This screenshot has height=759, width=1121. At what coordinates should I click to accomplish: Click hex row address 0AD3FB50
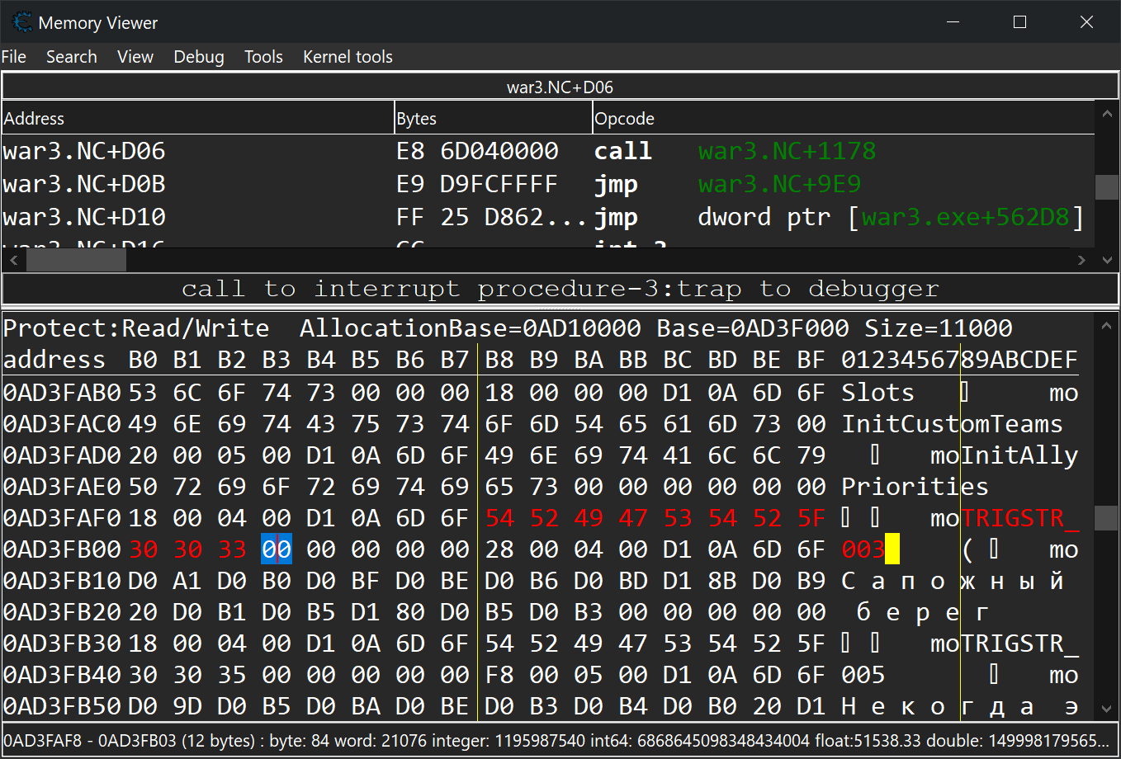coord(63,706)
